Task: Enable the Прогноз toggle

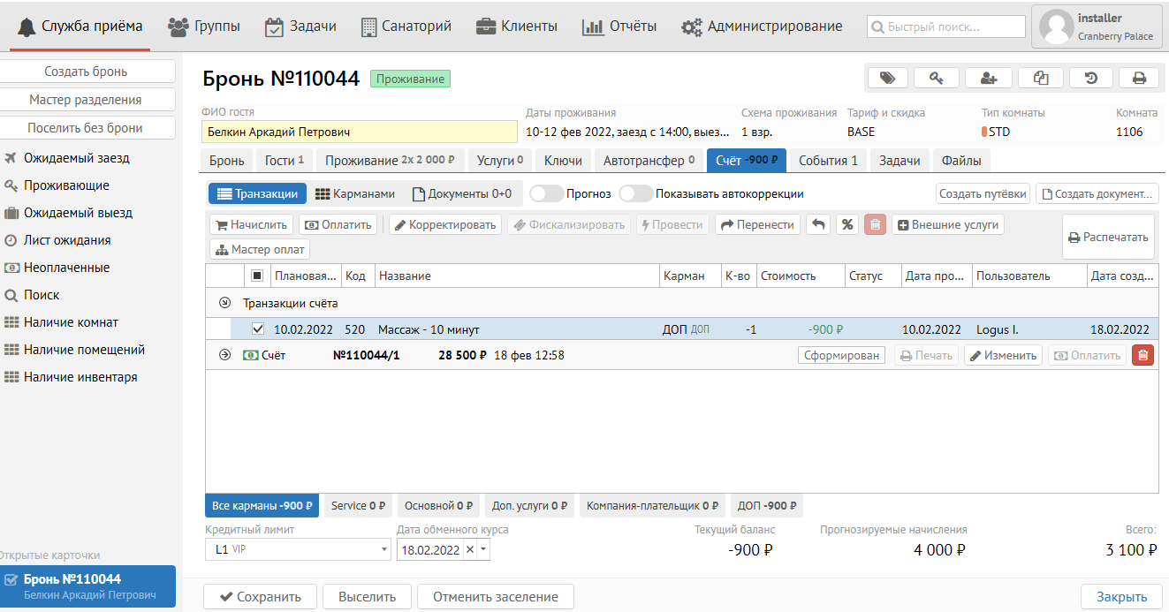Action: pos(546,193)
